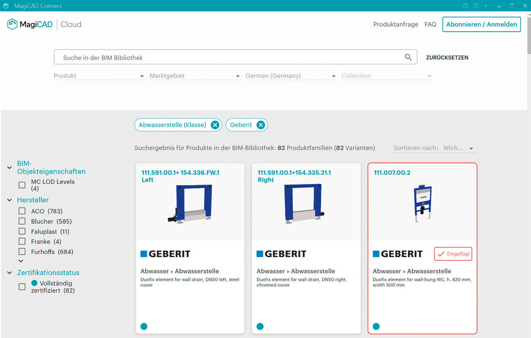
Task: Click description 'Duofix element for wall drain, DN50 left, steel cover'
Action: point(189,282)
